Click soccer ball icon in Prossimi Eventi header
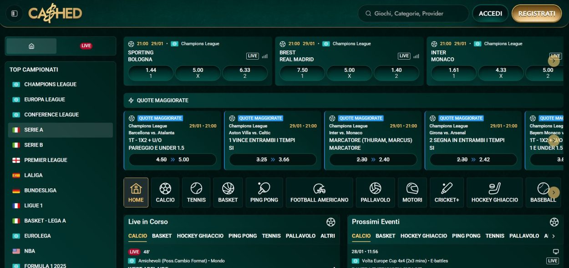This screenshot has width=569, height=268. (x=554, y=222)
